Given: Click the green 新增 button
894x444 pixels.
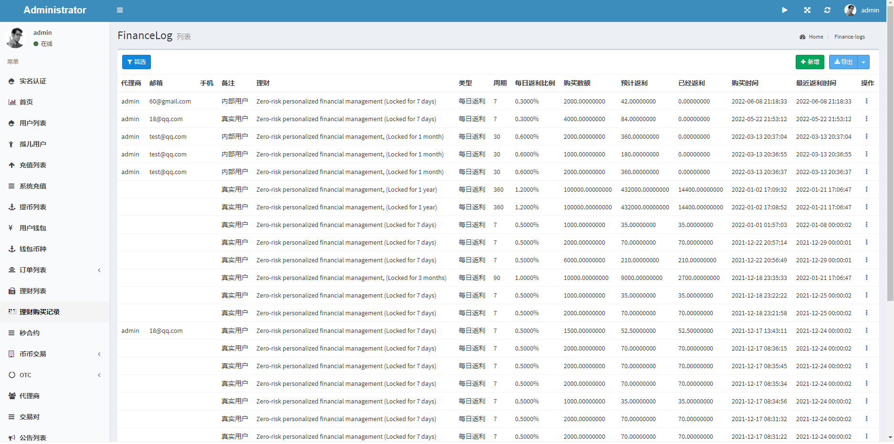Looking at the screenshot, I should (810, 62).
